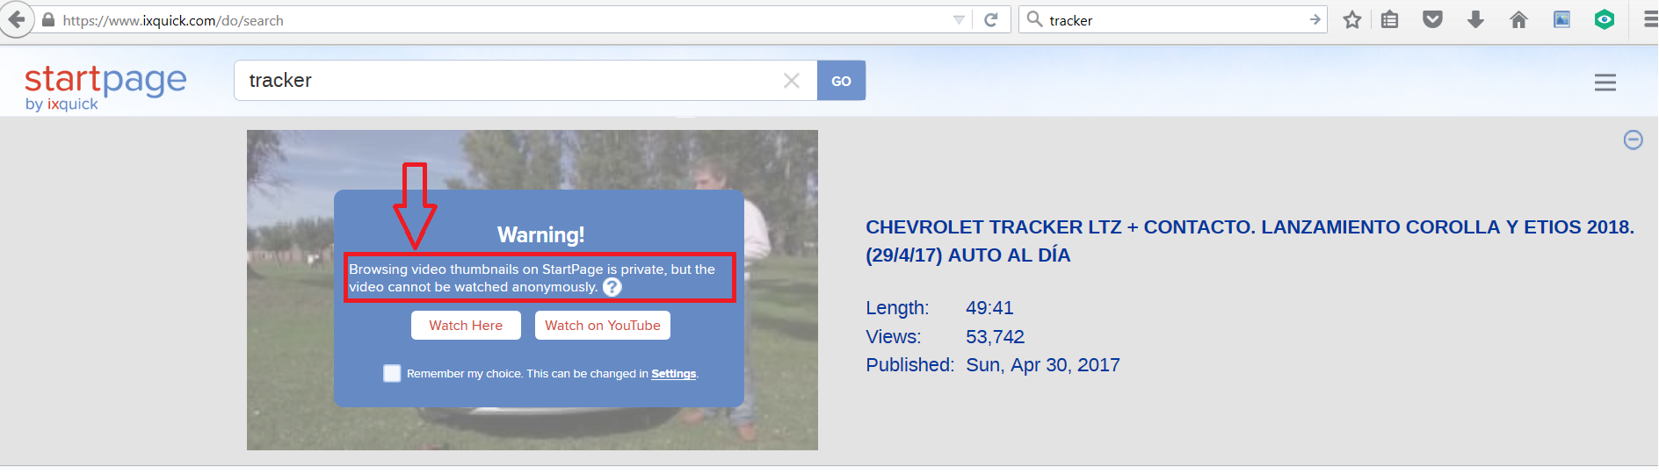Go to the browser home icon
1659x474 pixels.
(1518, 19)
